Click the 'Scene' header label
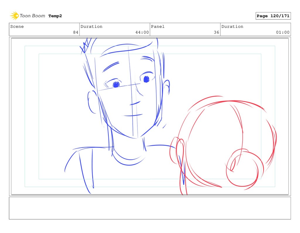 click(x=17, y=26)
